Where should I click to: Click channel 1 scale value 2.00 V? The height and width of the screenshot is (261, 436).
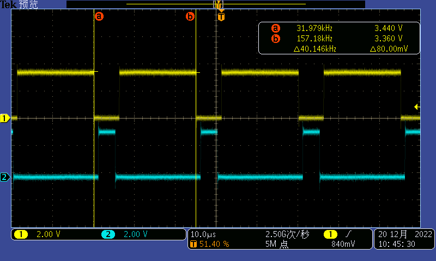(x=49, y=234)
